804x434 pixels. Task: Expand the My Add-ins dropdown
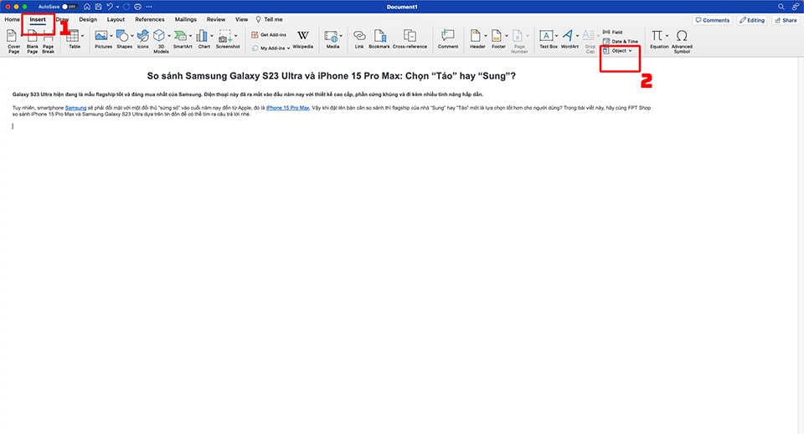(x=288, y=49)
